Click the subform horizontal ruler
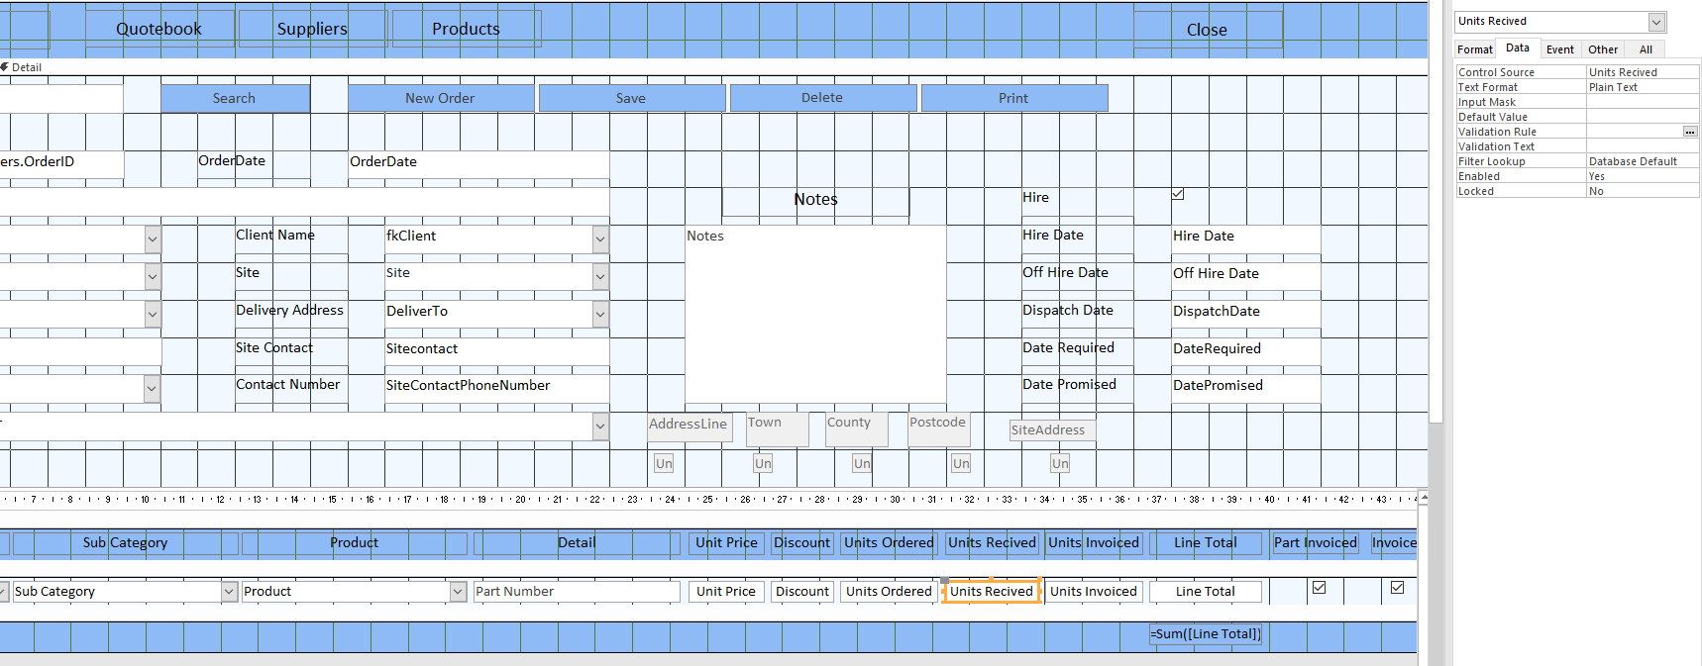 (x=708, y=499)
